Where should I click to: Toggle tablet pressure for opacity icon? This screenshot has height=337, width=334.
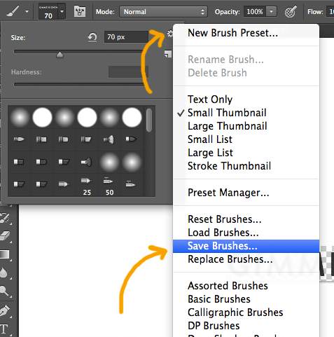pyautogui.click(x=291, y=12)
